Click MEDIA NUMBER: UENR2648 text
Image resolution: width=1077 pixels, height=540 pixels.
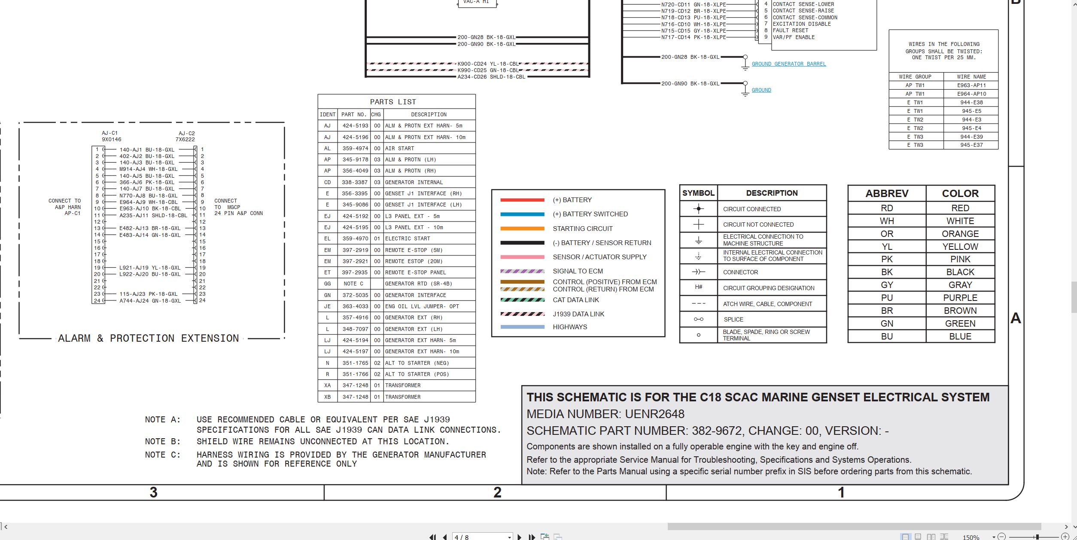[605, 414]
